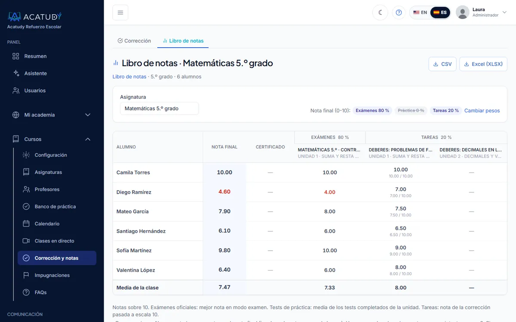
Task: Select student Camila Torres
Action: click(133, 173)
